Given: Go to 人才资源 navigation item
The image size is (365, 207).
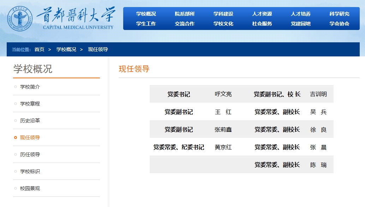Looking at the screenshot, I should (262, 14).
